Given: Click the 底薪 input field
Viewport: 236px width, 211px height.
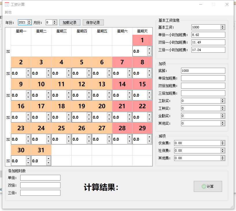Looking at the screenshot, I should point(203,71).
